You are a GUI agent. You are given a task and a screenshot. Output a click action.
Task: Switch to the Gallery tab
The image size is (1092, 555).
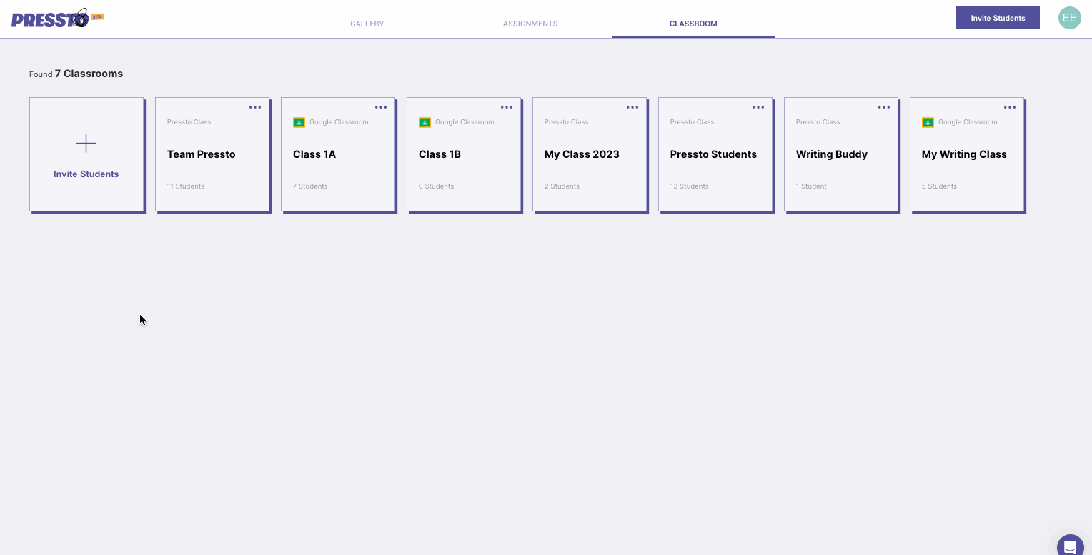point(367,24)
